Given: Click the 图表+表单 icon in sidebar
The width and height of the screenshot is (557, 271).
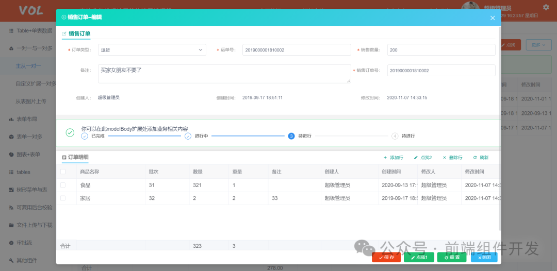Looking at the screenshot, I should click(x=11, y=155).
